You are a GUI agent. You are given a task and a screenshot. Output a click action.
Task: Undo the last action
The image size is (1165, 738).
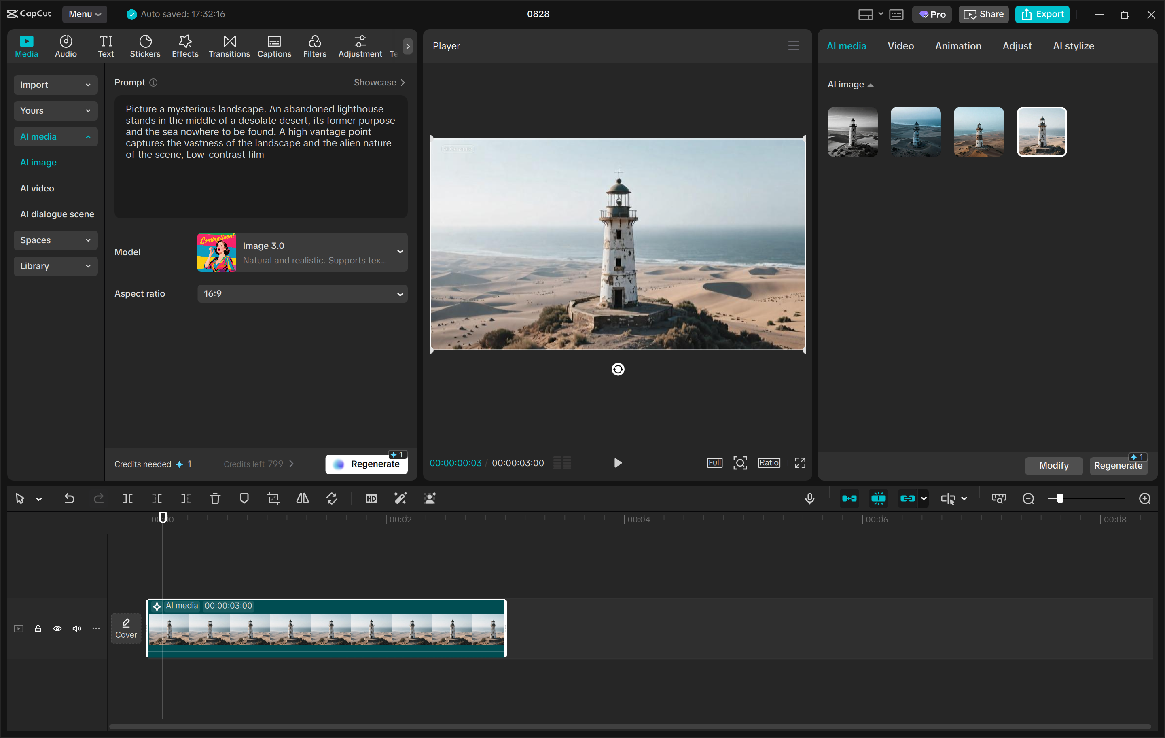(69, 498)
